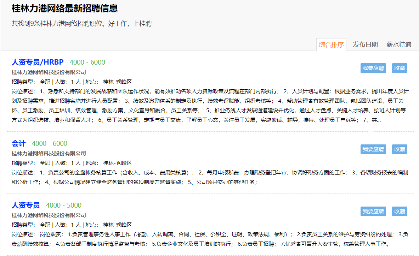
Task: Click the 招聘类型 line under the 4000 - 5000 job
Action: (72, 225)
